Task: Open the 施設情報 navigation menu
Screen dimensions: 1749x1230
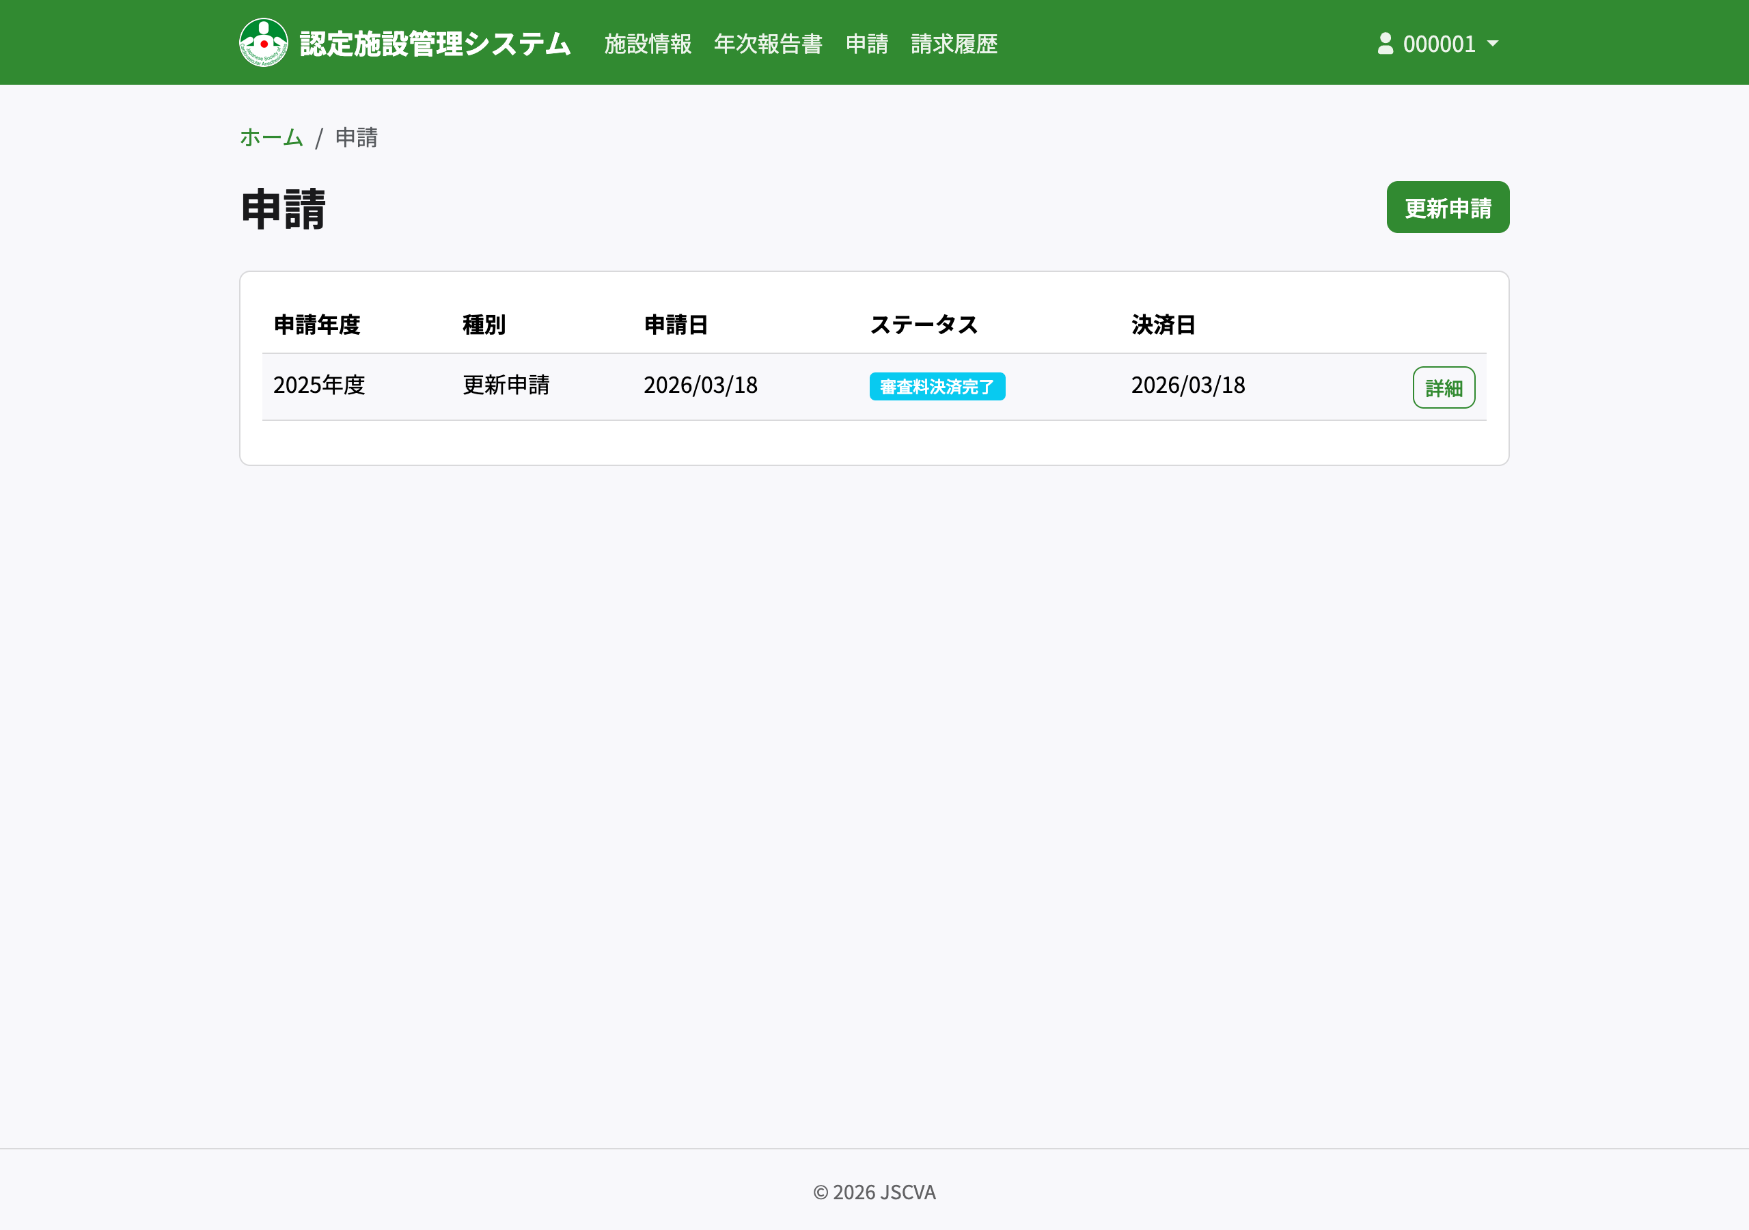Action: [647, 45]
